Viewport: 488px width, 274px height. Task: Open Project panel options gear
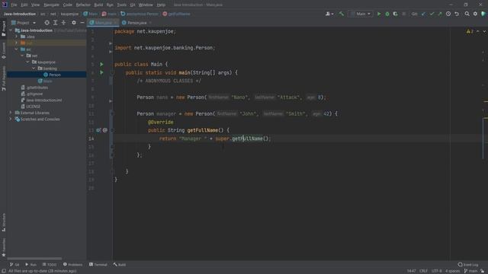[x=74, y=23]
